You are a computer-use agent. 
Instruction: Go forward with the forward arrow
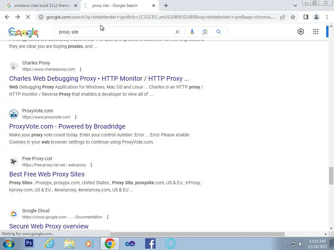tap(18, 17)
